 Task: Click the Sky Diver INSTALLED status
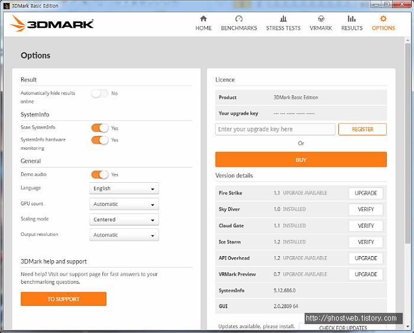click(294, 209)
